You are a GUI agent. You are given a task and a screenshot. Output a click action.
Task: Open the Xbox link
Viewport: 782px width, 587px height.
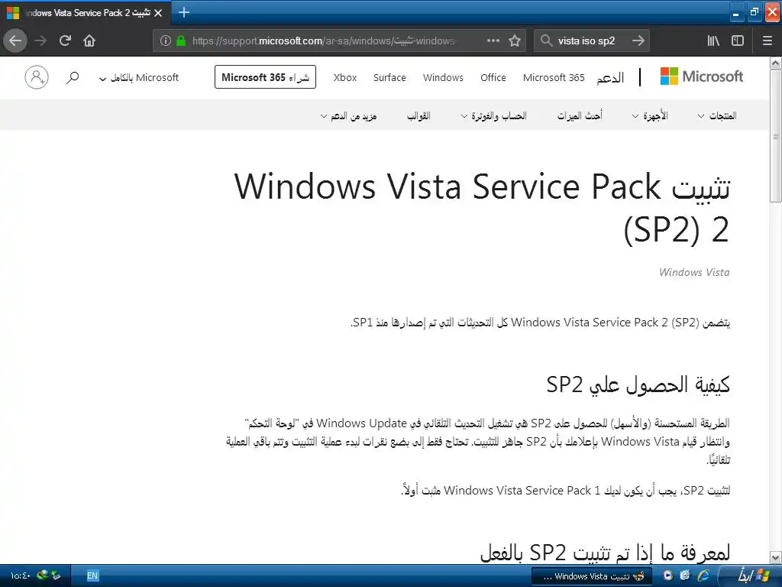(x=345, y=78)
